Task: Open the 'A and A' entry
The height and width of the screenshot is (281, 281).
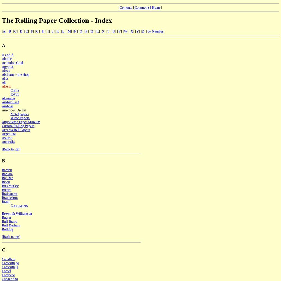Action: (x=8, y=55)
